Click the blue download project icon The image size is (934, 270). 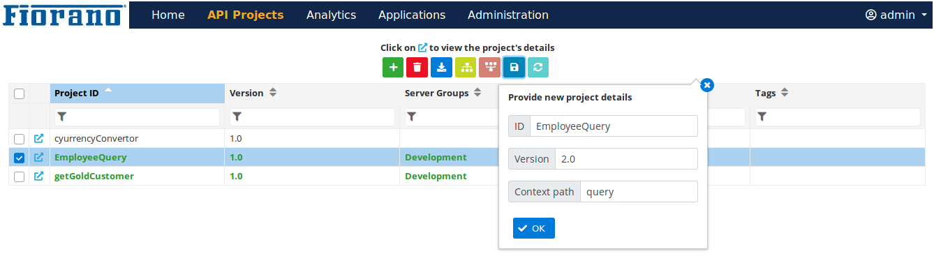[441, 67]
